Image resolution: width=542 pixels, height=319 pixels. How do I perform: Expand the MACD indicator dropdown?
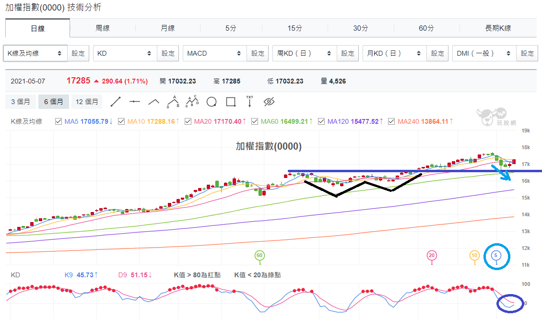[x=215, y=54]
